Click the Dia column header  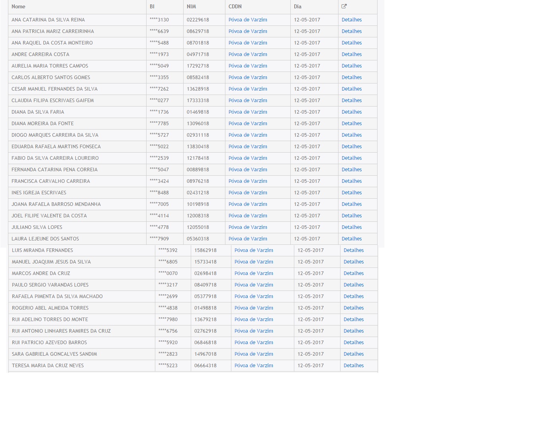tap(297, 7)
